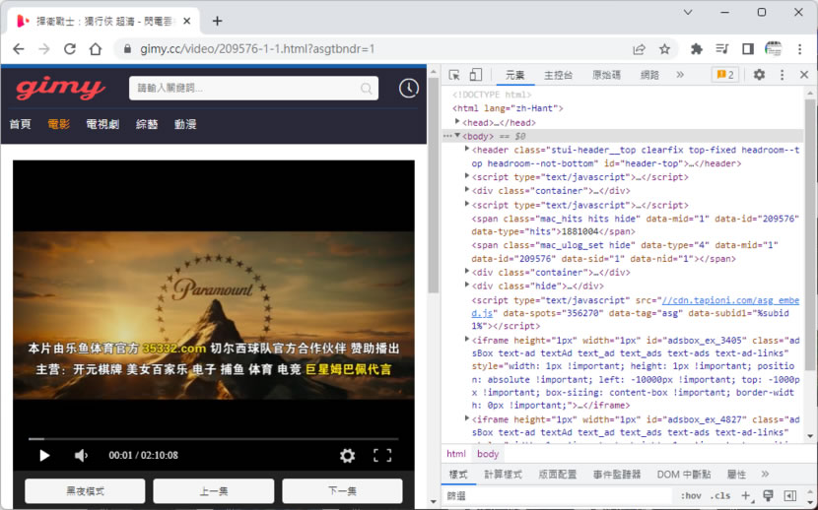The image size is (818, 510).
Task: Select body in DevTools breadcrumb
Action: [488, 454]
